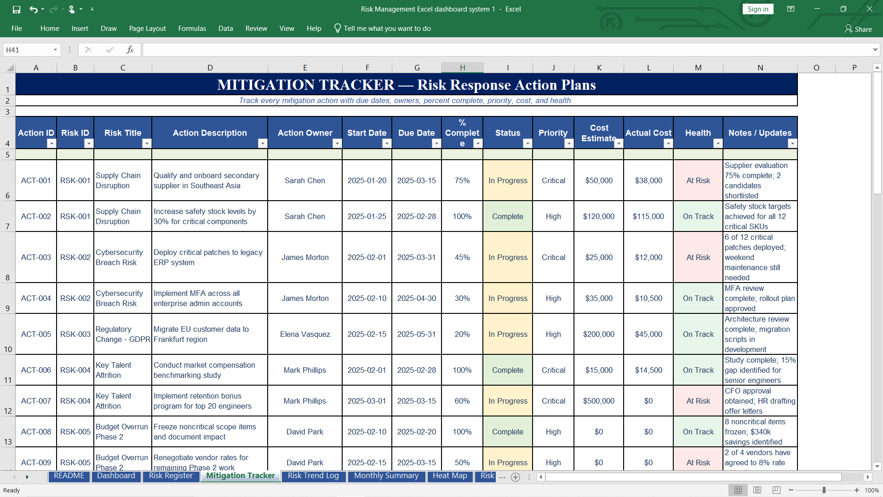883x497 pixels.
Task: Open the Page Layout ribbon tab
Action: tap(148, 29)
